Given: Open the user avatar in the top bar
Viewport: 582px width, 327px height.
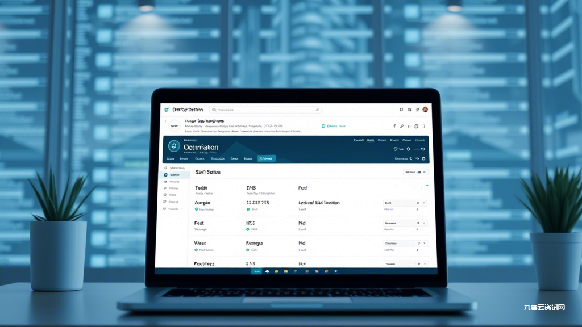Looking at the screenshot, I should [x=425, y=110].
